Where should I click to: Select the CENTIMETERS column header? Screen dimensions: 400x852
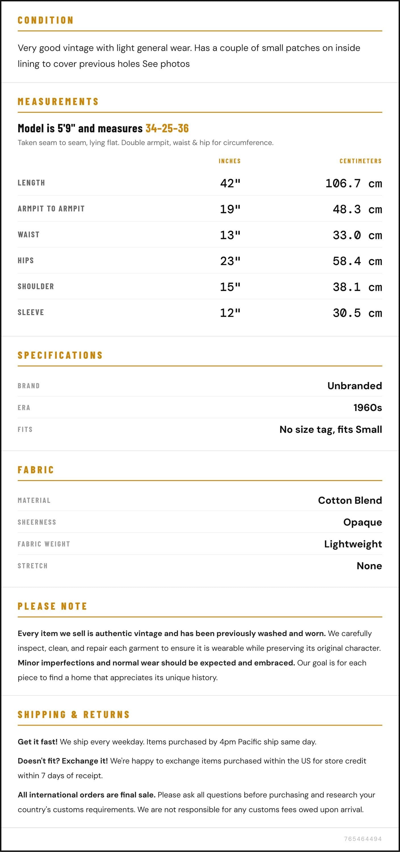(x=360, y=161)
